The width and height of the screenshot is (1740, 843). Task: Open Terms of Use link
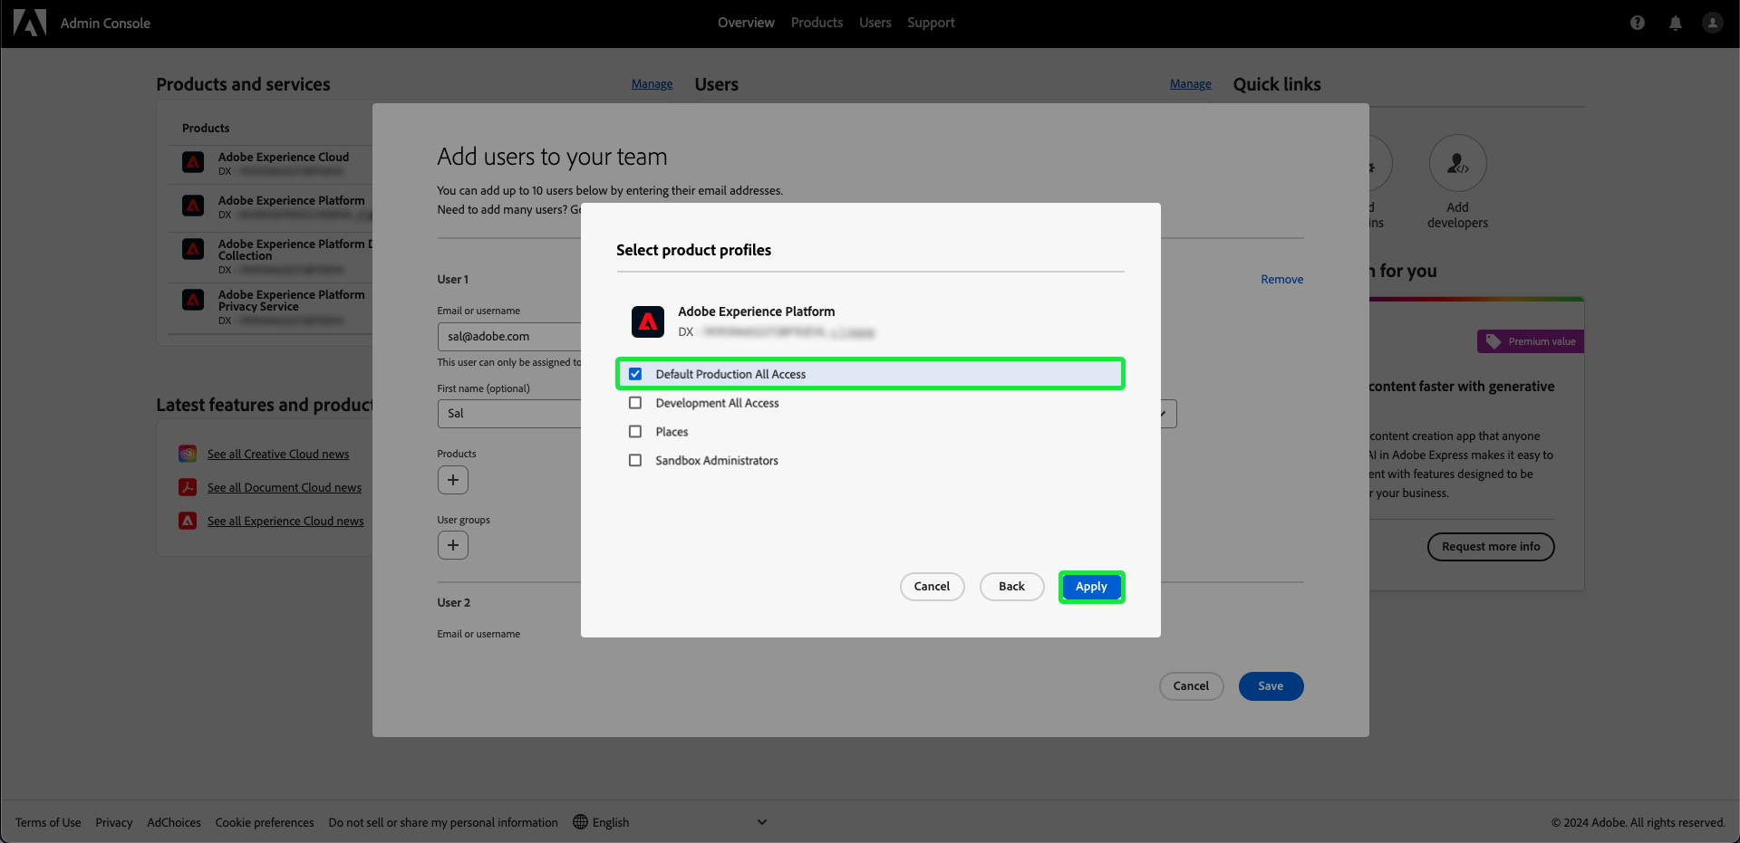point(48,822)
